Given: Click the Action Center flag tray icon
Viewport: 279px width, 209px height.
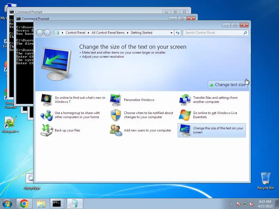Looking at the screenshot, I should pyautogui.click(x=238, y=204).
